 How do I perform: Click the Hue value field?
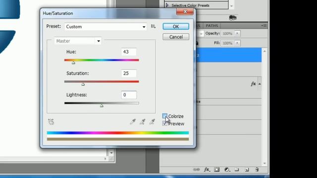tap(129, 52)
